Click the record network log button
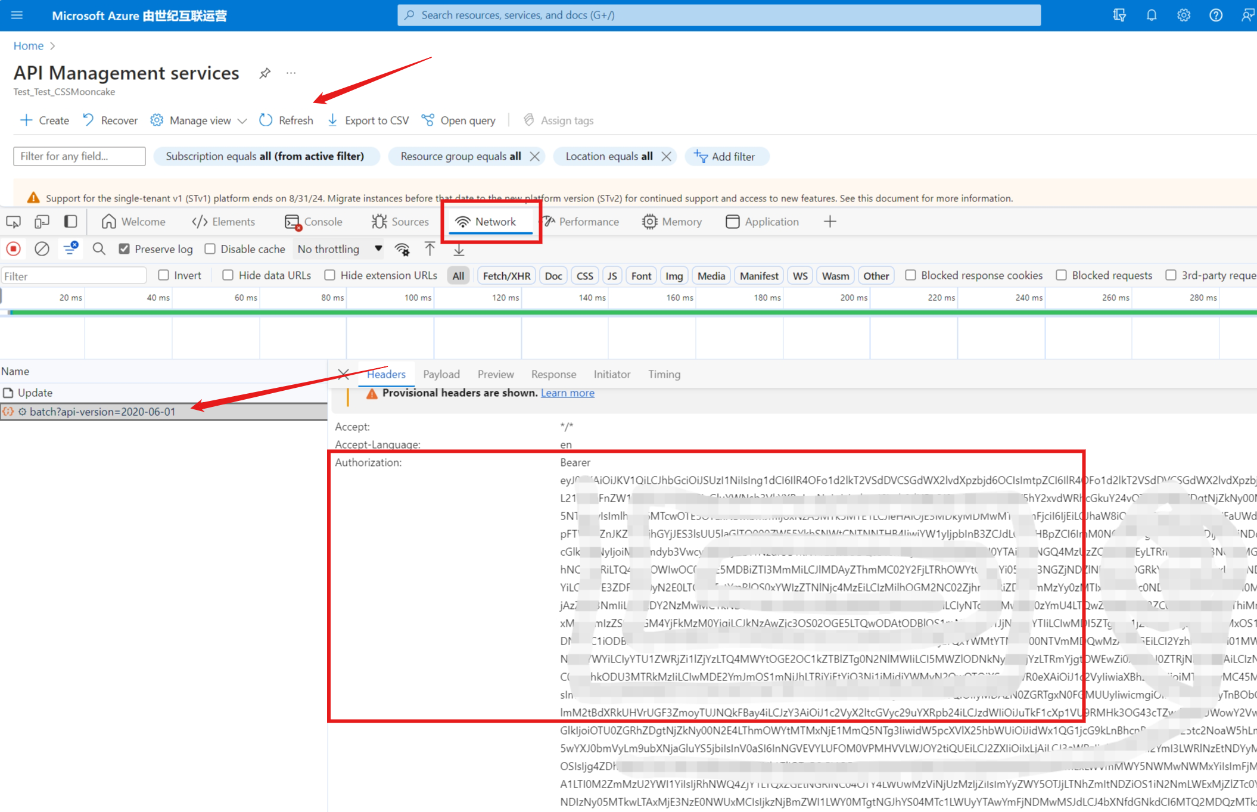This screenshot has width=1257, height=812. click(14, 249)
